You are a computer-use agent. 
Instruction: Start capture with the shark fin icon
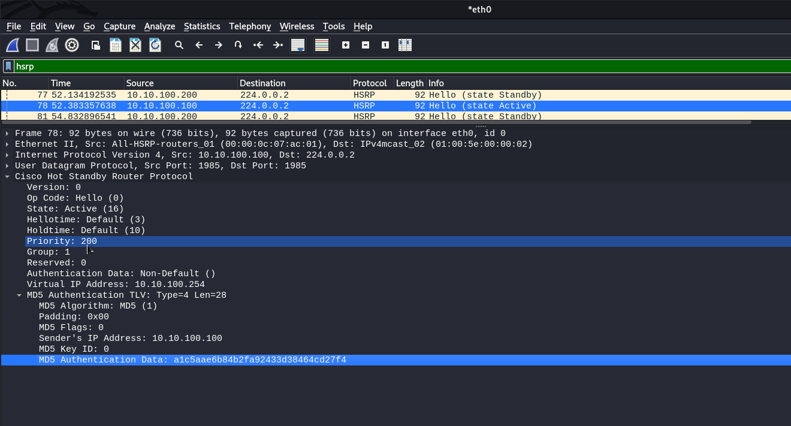click(13, 45)
